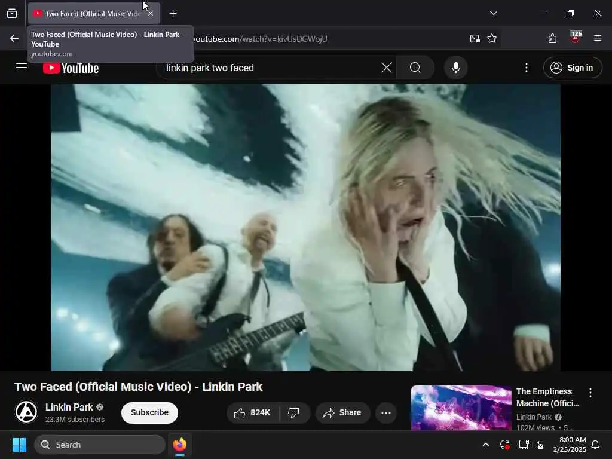Like the video showing 824K

[253, 412]
